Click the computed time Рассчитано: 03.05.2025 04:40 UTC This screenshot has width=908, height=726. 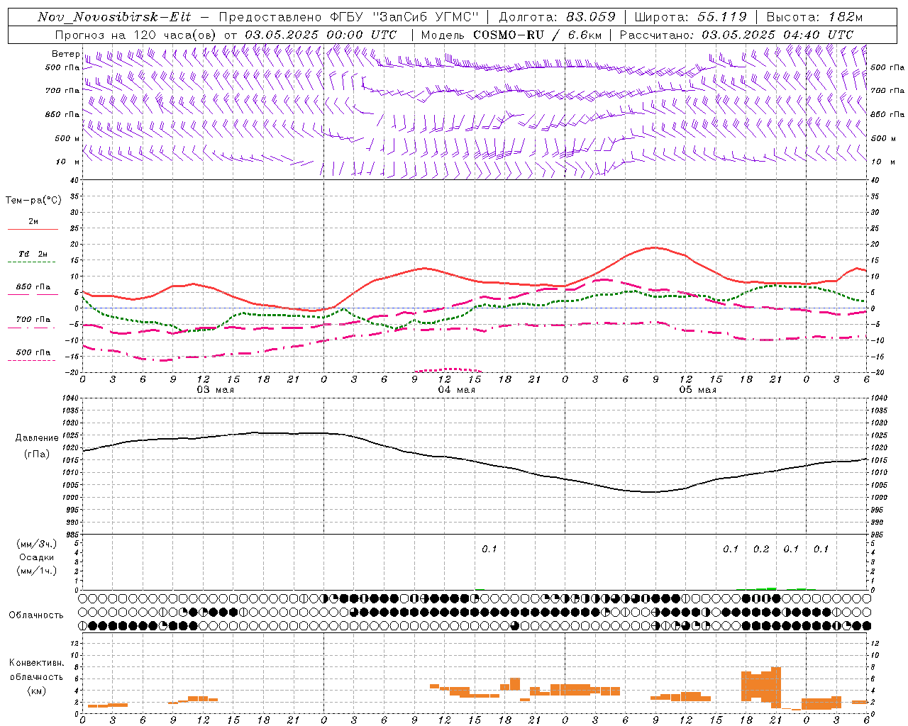click(x=736, y=35)
